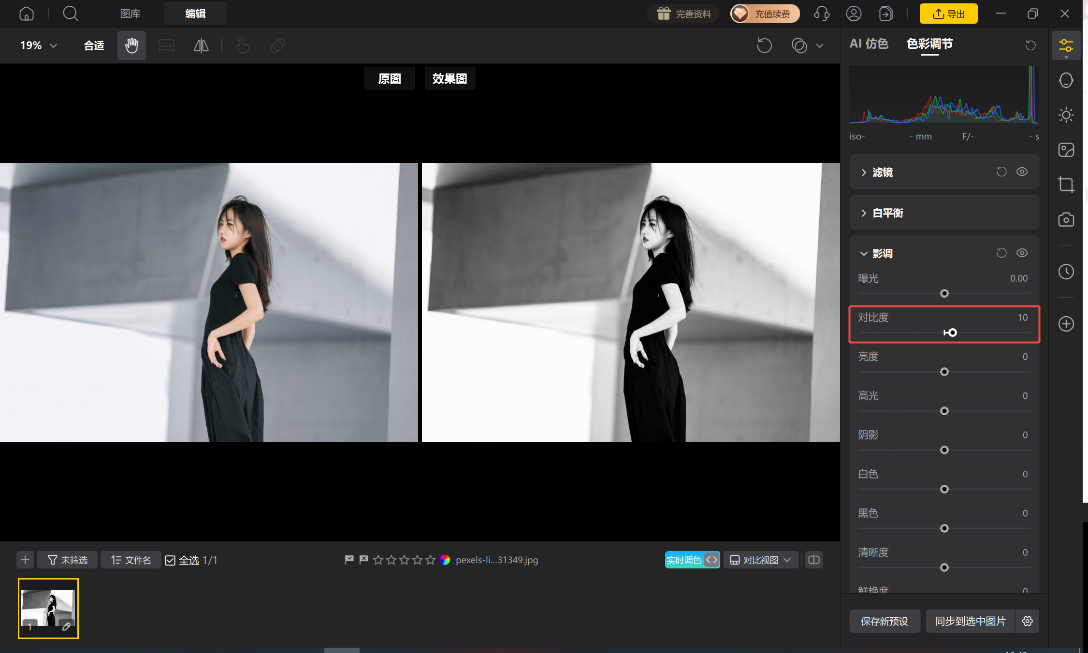Click the 对比度 slider handle
The width and height of the screenshot is (1088, 653).
(x=952, y=333)
